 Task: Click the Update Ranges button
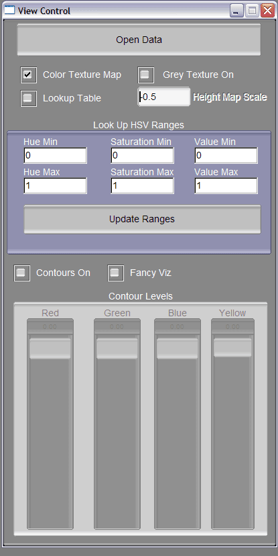coord(142,219)
